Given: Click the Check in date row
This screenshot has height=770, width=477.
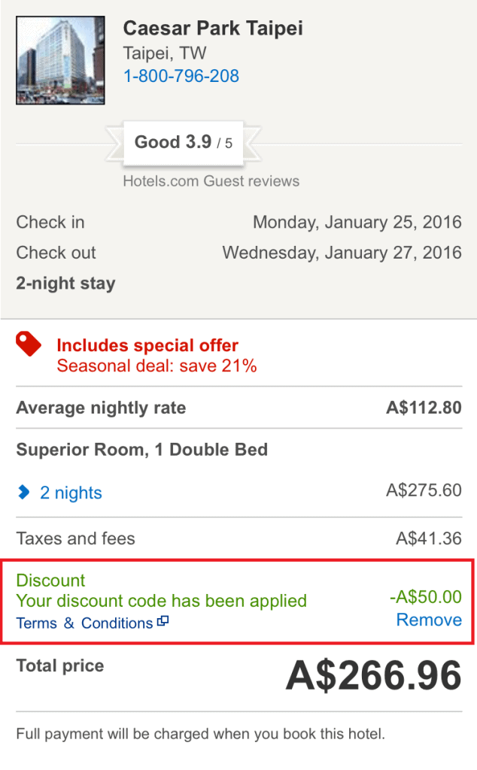Looking at the screenshot, I should click(238, 222).
